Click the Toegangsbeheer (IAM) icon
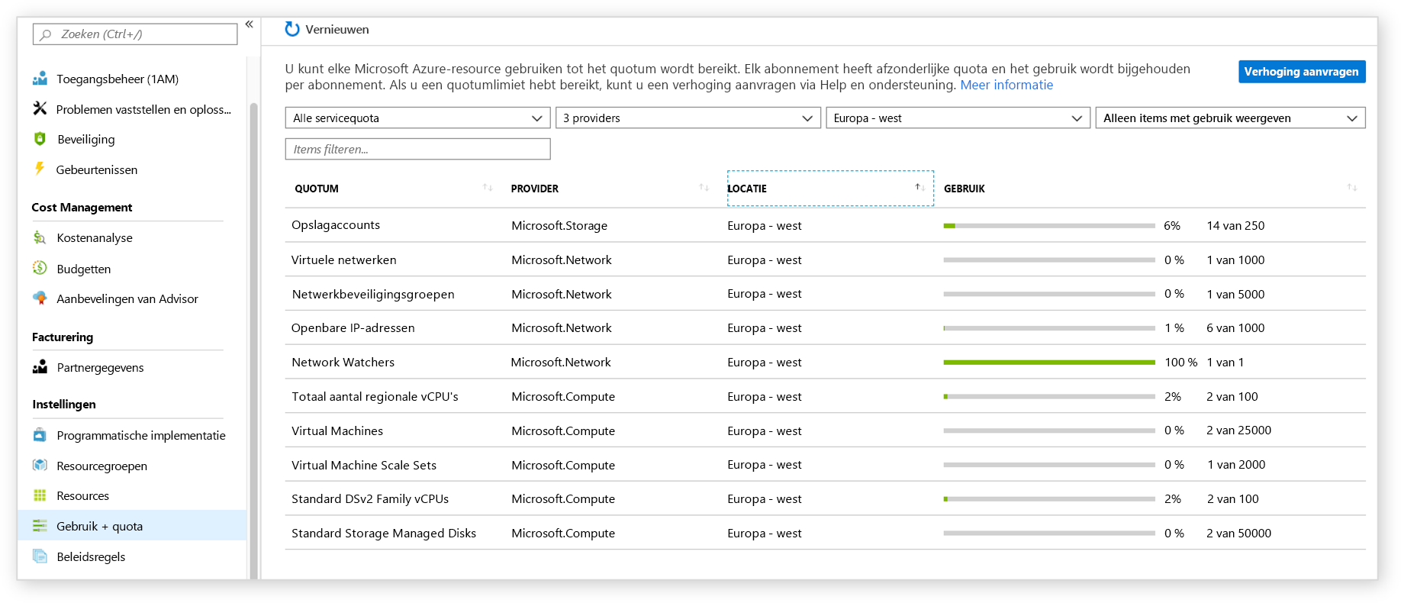Screen dimensions: 1401x603 [x=40, y=79]
